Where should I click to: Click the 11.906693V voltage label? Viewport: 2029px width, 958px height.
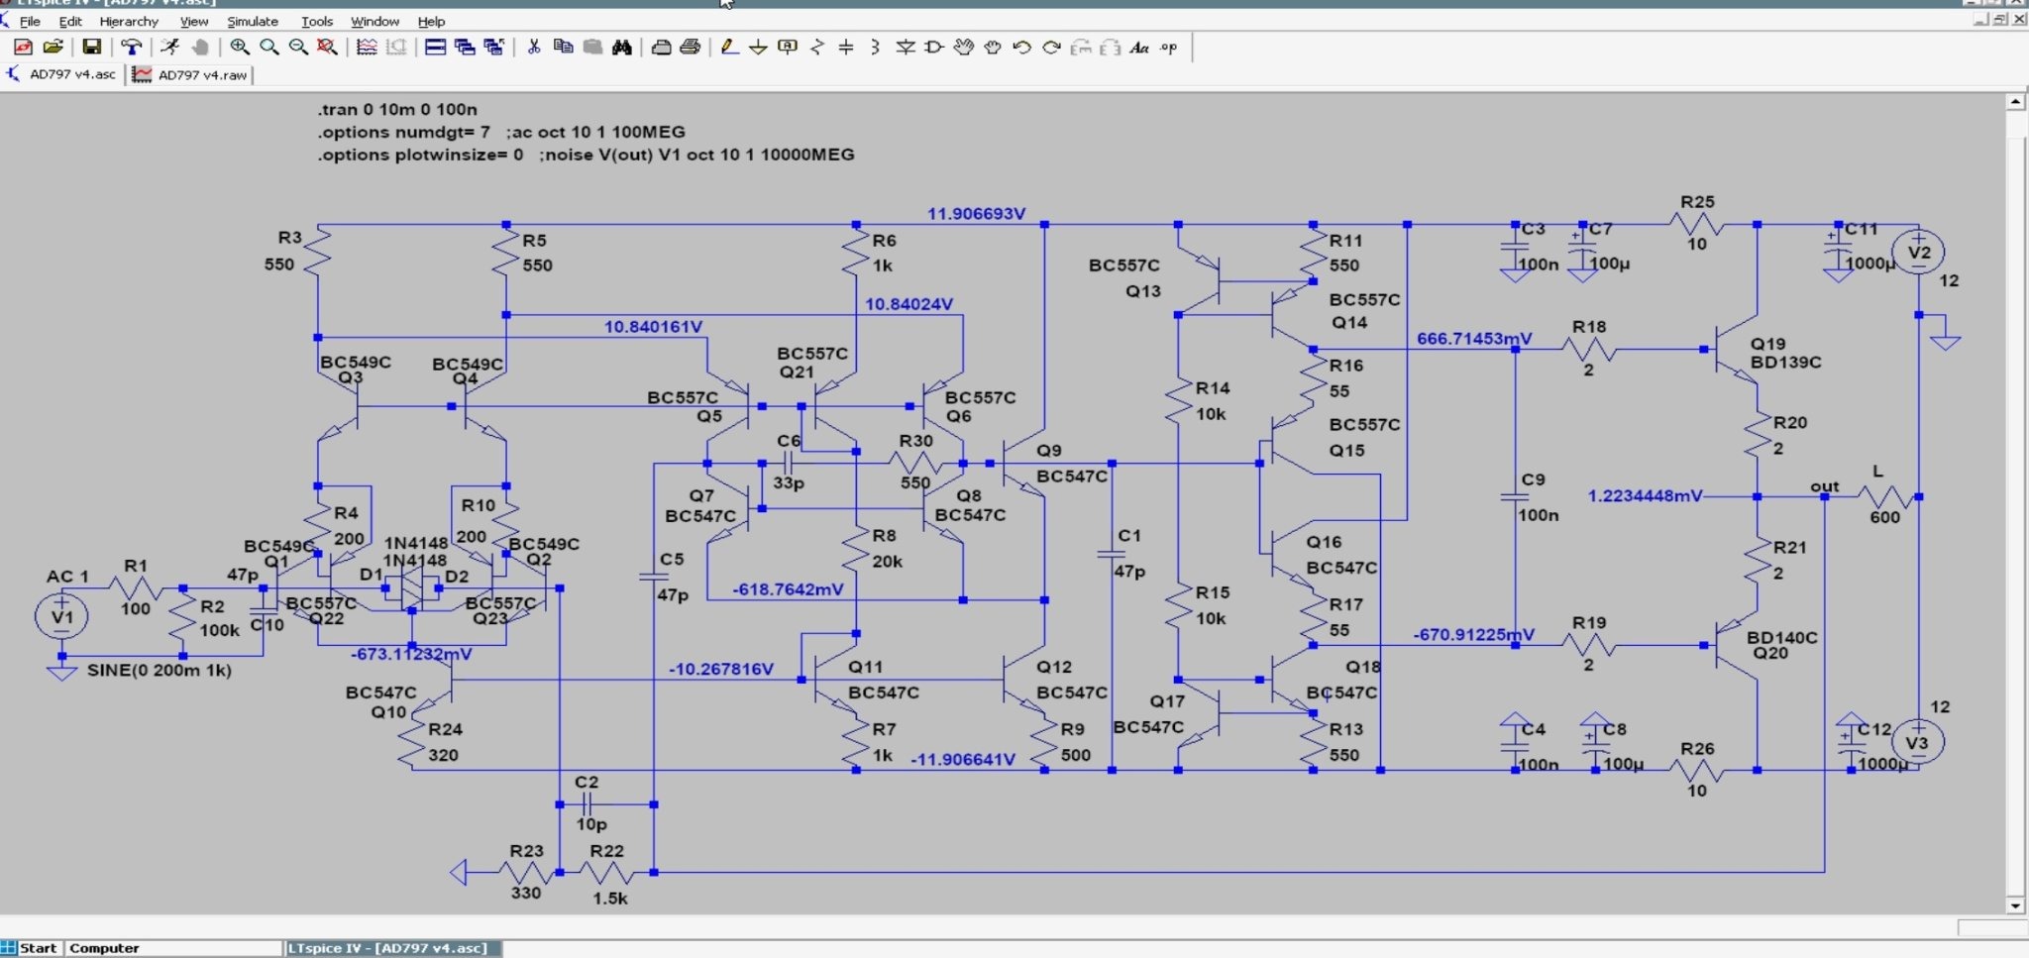976,213
